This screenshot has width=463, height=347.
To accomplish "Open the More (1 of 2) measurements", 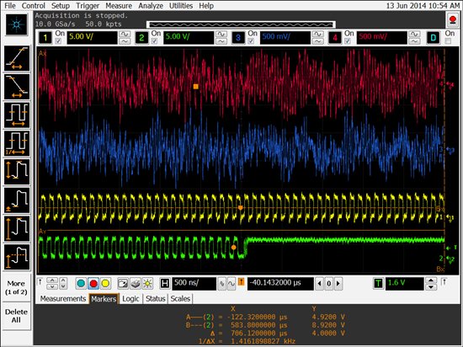I will [x=16, y=288].
